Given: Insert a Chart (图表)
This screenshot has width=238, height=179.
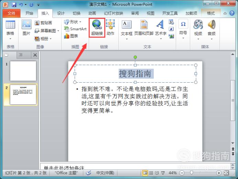Looking at the screenshot, I should 71,36.
